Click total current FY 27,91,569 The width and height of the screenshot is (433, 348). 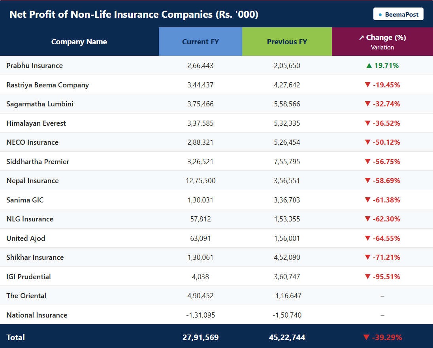(x=200, y=337)
